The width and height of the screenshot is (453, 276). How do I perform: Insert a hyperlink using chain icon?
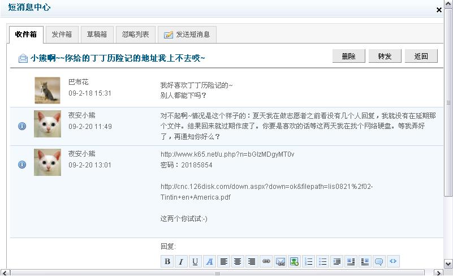pos(266,261)
